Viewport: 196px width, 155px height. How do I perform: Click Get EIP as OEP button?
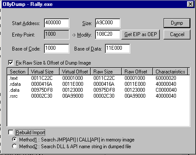pos(141,34)
